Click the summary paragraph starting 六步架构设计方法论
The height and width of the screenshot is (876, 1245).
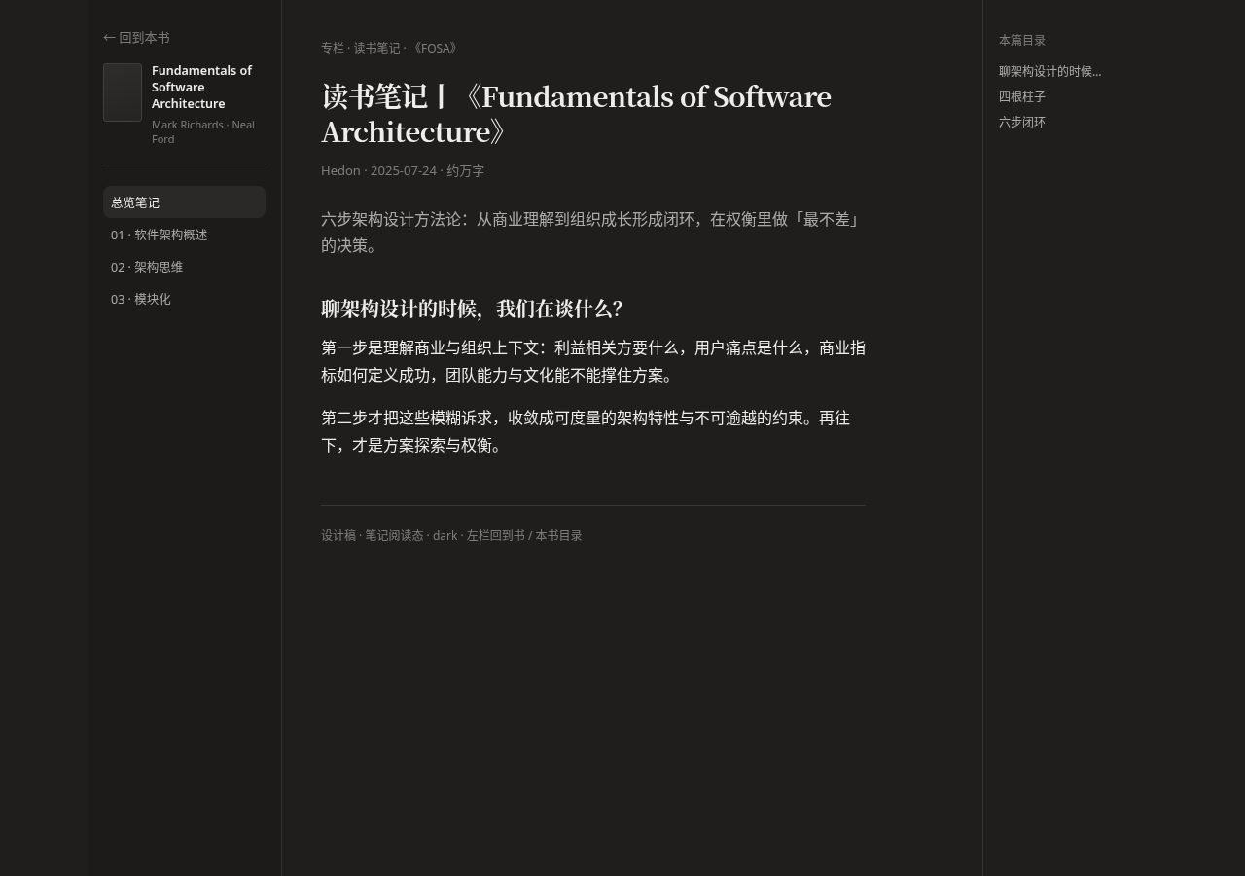592,233
